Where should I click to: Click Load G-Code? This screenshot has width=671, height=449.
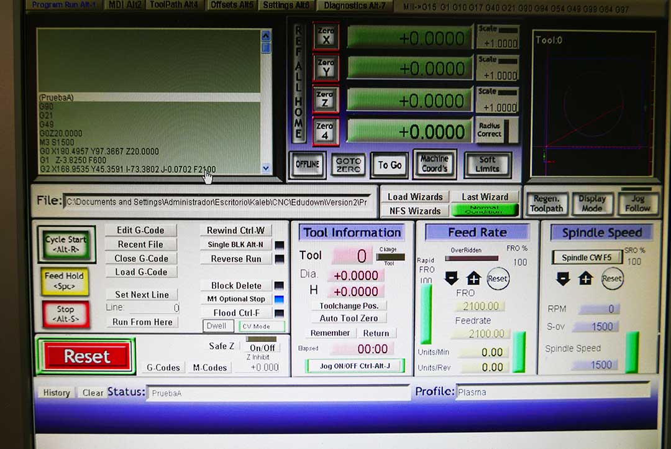141,272
